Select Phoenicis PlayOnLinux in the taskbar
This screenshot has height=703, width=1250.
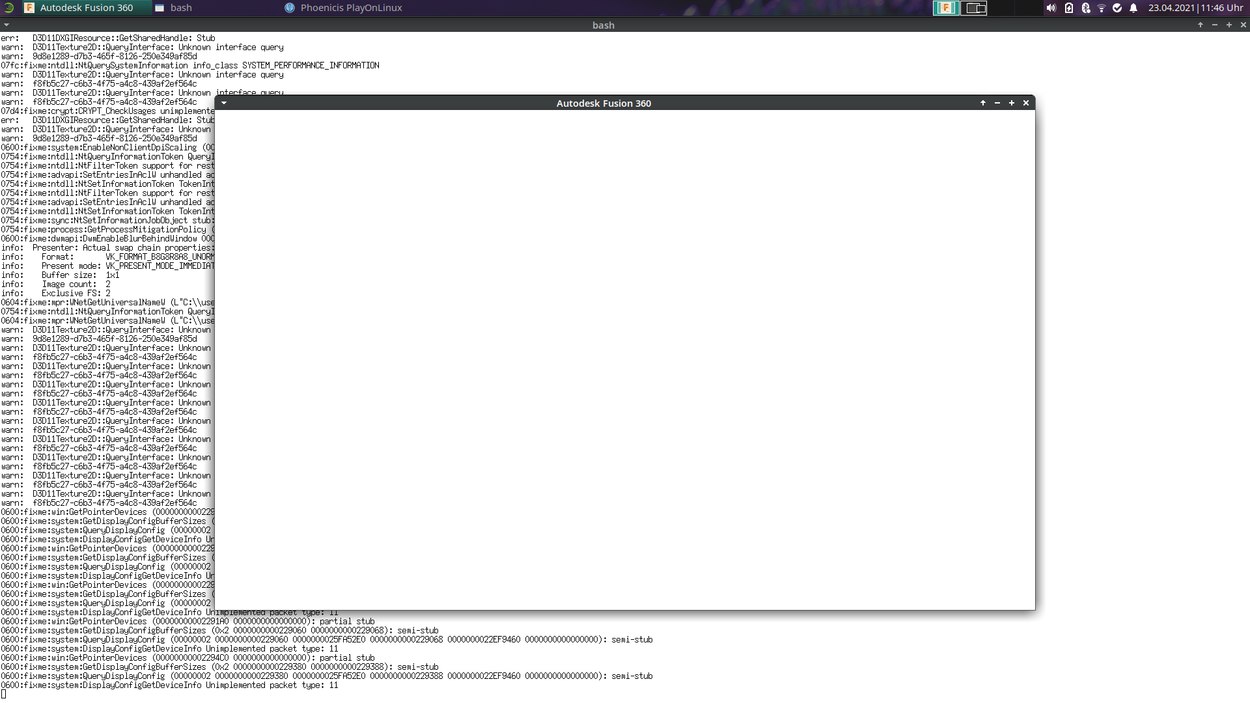[345, 8]
